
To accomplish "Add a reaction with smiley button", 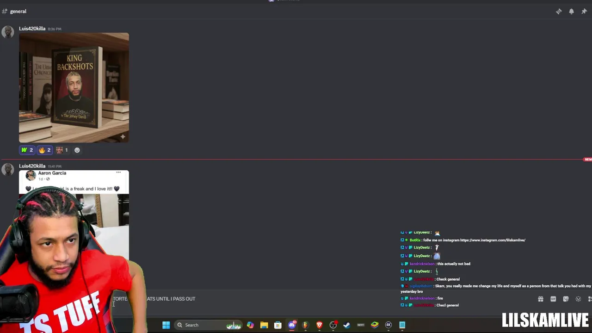I will click(77, 150).
